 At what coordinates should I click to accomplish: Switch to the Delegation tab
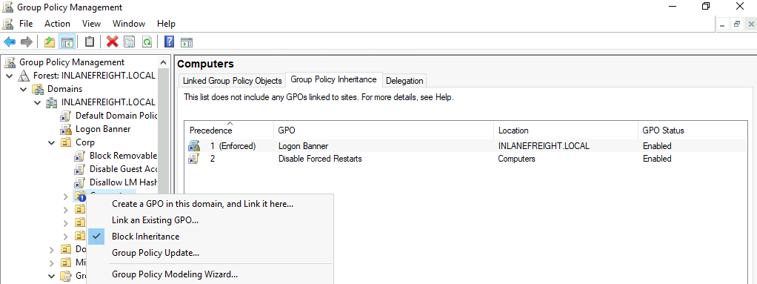click(404, 81)
